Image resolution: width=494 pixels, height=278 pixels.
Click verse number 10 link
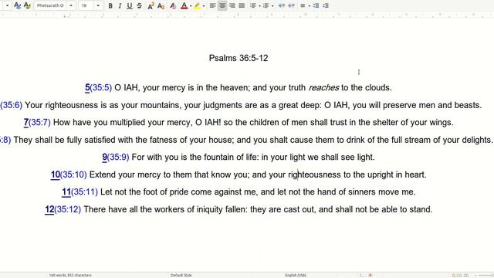(x=56, y=175)
